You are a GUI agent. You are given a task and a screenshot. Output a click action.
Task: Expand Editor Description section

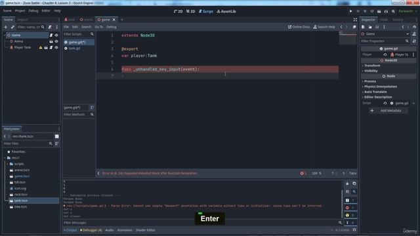point(378,97)
